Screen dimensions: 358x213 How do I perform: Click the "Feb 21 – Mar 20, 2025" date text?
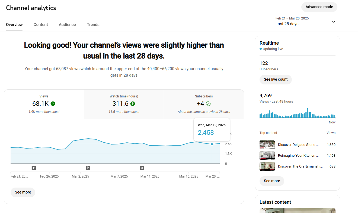[292, 18]
